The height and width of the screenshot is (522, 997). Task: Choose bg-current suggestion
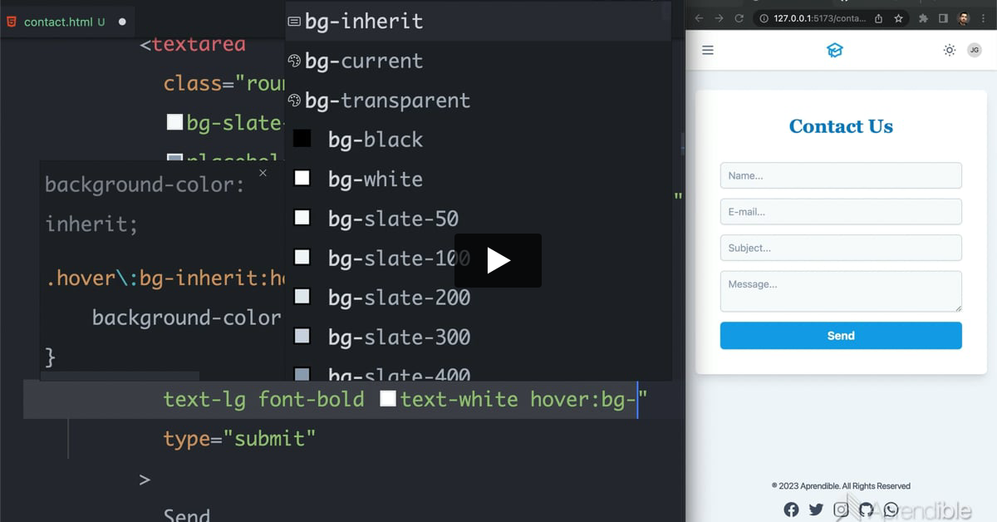478,61
